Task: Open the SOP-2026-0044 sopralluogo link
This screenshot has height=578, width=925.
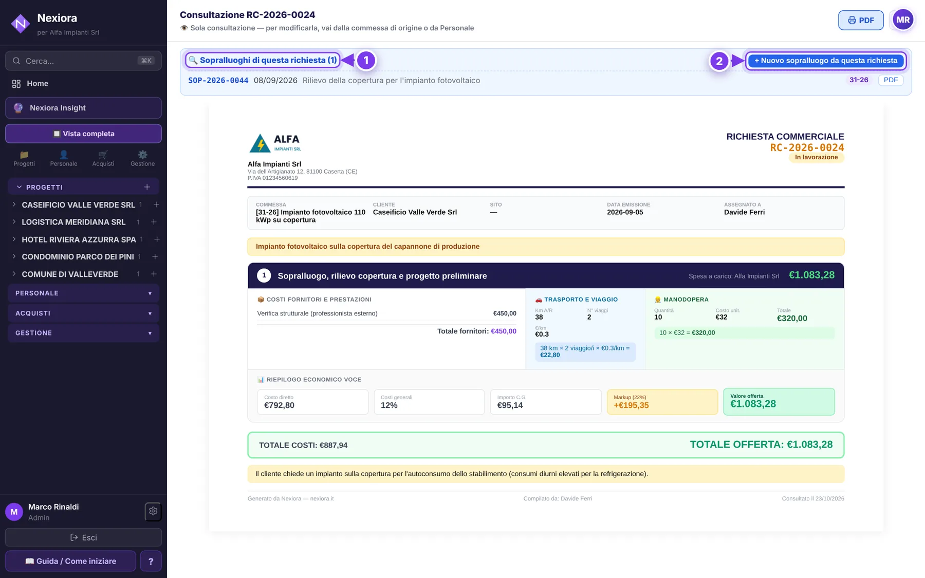Action: click(x=218, y=81)
